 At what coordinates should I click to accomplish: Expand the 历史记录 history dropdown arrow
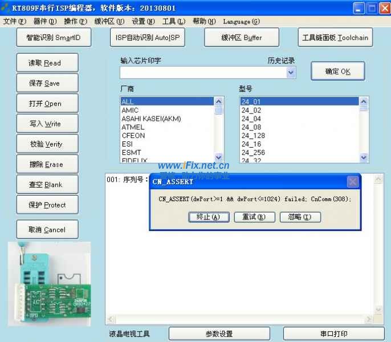pyautogui.click(x=291, y=72)
